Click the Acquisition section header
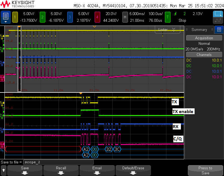 tap(204, 38)
